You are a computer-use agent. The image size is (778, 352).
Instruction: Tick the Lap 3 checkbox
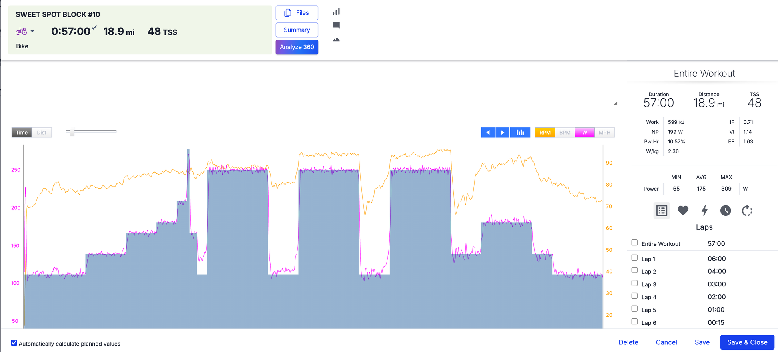point(634,283)
